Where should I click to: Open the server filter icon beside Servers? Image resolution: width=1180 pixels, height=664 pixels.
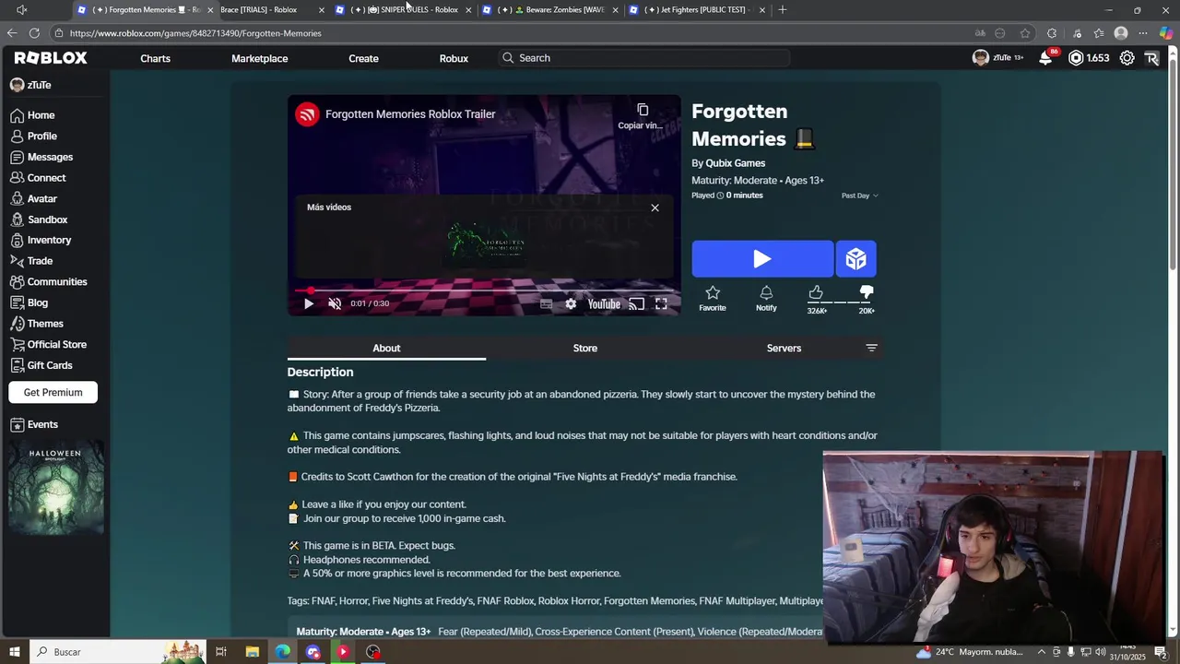coord(871,348)
